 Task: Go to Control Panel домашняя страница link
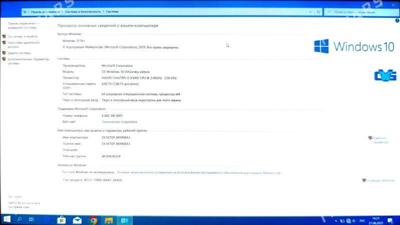[24, 25]
